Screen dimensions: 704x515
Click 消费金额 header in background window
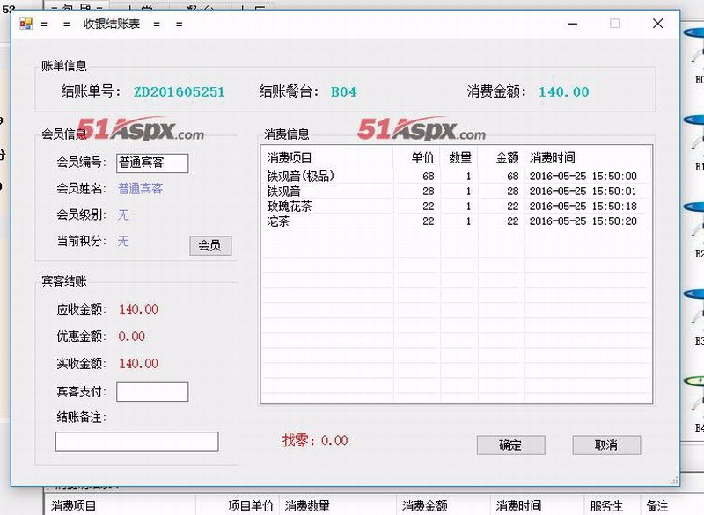425,506
